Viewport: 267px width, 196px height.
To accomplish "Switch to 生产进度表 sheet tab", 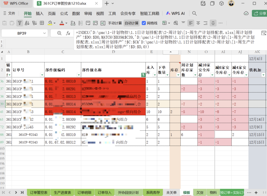I will click(x=62, y=192).
